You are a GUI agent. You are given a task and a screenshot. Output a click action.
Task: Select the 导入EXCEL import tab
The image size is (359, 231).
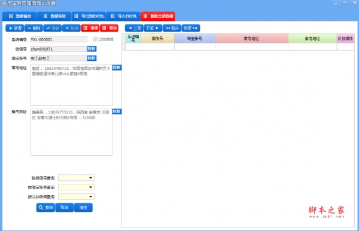[123, 16]
